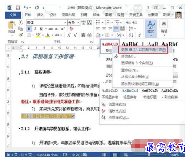190x159 pixels.
Task: Click the Copy icon
Action: pyautogui.click(x=20, y=29)
